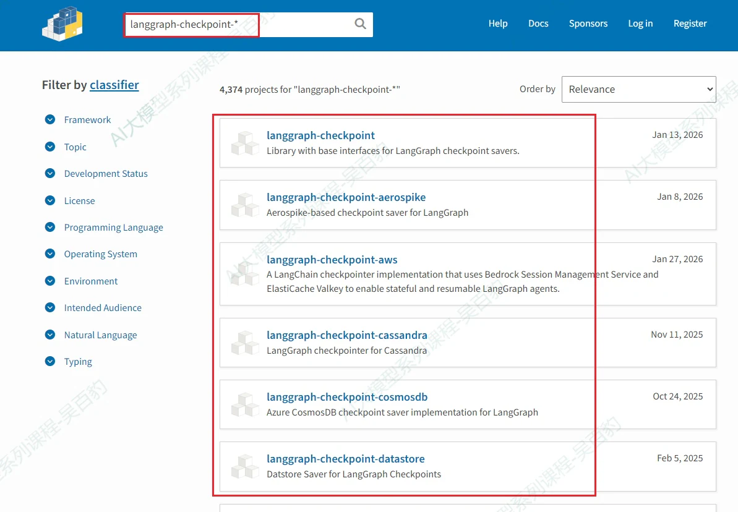Click the Nov 11, 2025 date
This screenshot has height=512, width=738.
point(677,335)
